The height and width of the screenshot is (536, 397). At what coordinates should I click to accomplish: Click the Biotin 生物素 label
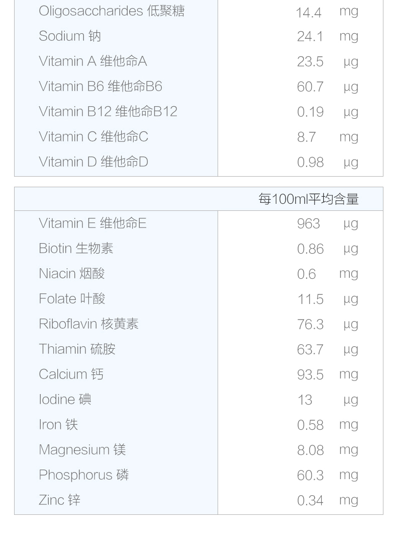click(x=76, y=249)
